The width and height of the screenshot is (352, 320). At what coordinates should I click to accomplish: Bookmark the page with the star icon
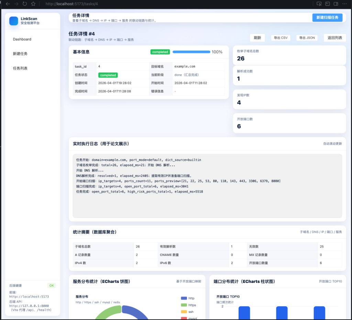[x=33, y=4]
